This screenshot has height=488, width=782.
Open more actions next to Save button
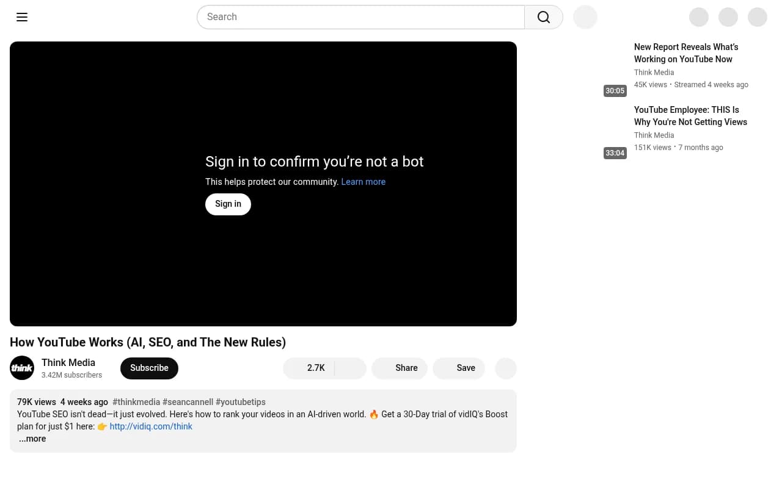tap(506, 368)
